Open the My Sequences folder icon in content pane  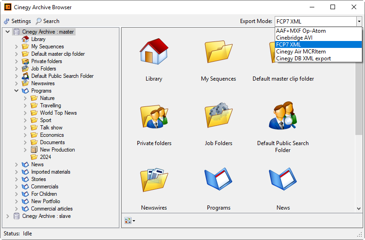click(218, 52)
